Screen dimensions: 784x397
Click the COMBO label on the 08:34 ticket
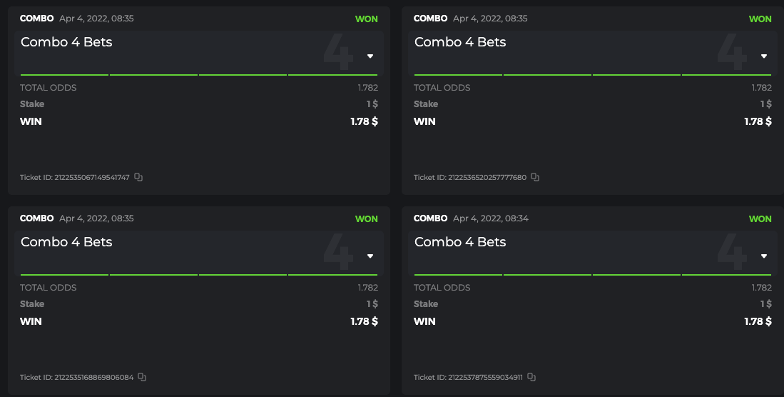tap(430, 218)
